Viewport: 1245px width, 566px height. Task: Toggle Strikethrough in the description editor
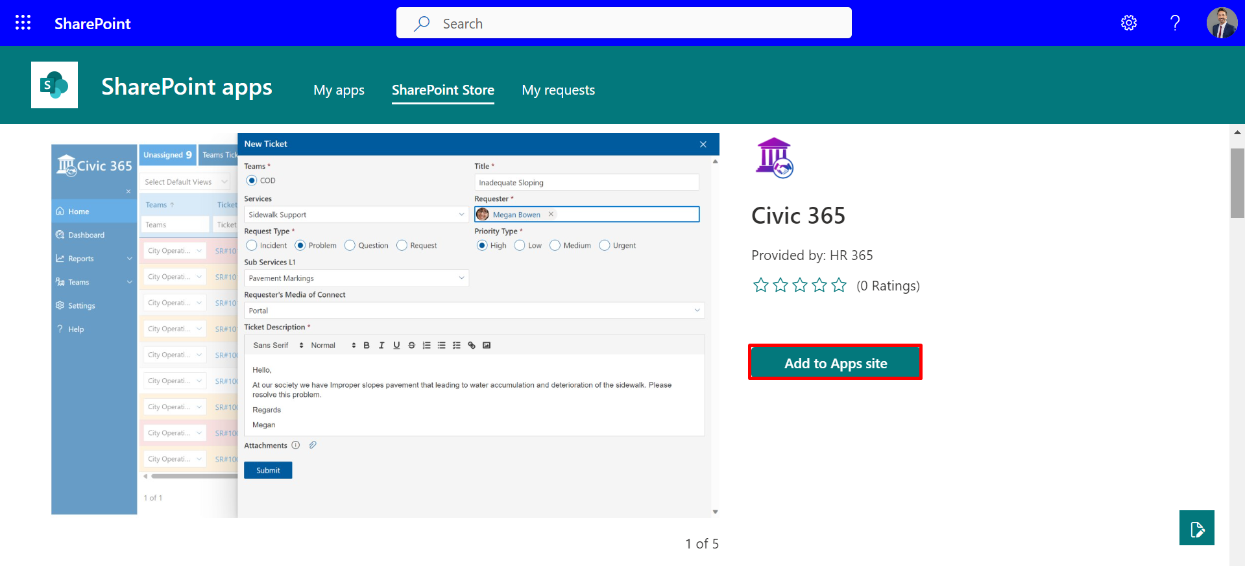411,346
